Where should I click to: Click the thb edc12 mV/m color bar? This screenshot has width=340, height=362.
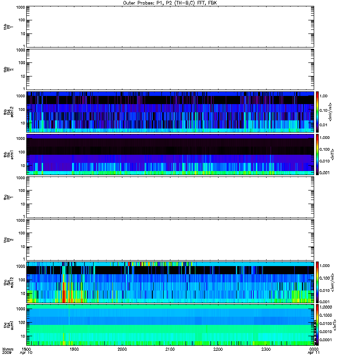[x=317, y=112]
